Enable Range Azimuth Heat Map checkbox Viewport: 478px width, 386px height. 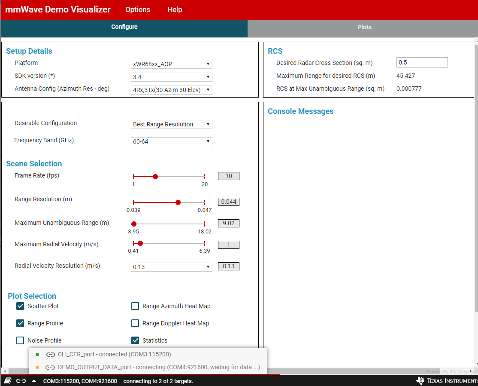coord(135,306)
